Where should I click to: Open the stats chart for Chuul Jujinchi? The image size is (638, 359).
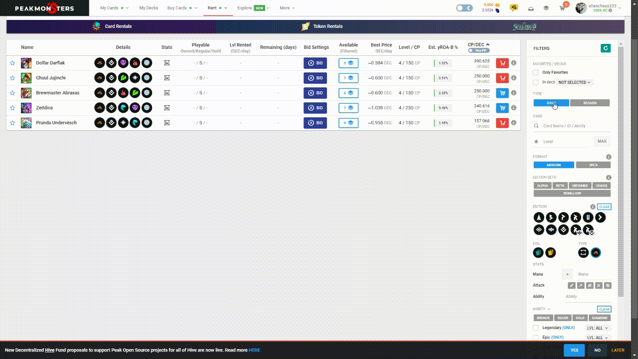click(167, 78)
